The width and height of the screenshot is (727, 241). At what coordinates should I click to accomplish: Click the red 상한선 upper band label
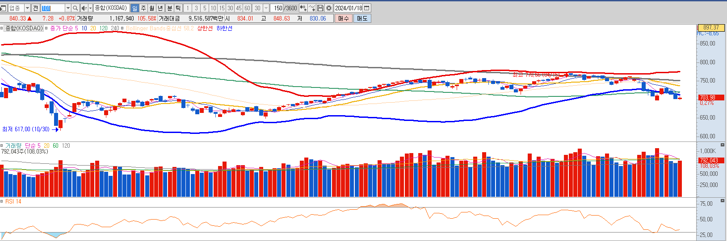click(205, 28)
